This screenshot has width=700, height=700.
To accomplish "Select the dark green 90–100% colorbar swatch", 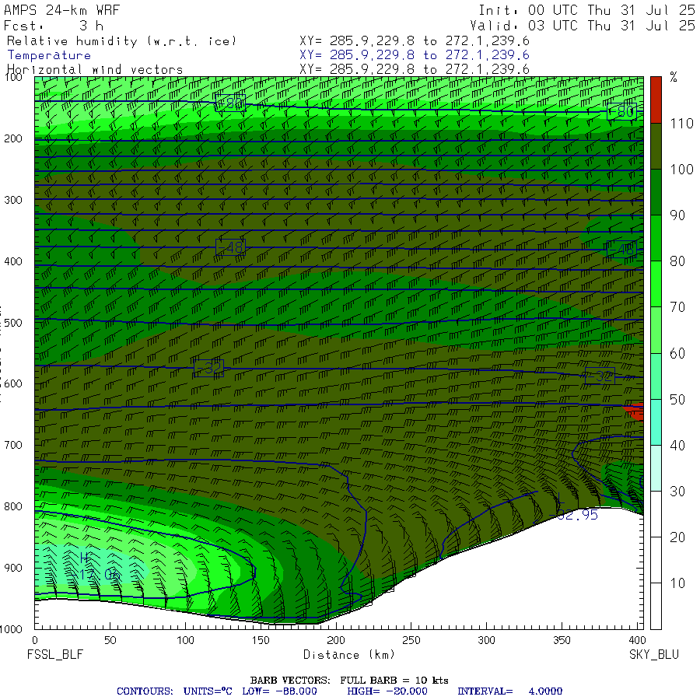I will pyautogui.click(x=656, y=192).
